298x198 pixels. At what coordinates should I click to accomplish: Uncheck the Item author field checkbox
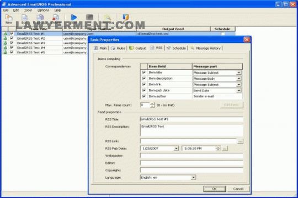click(143, 96)
